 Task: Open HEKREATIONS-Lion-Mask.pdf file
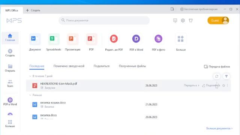point(58,84)
